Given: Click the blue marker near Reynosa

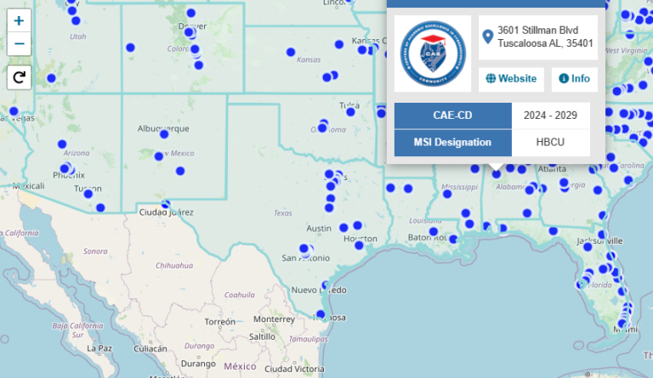Looking at the screenshot, I should pos(321,314).
